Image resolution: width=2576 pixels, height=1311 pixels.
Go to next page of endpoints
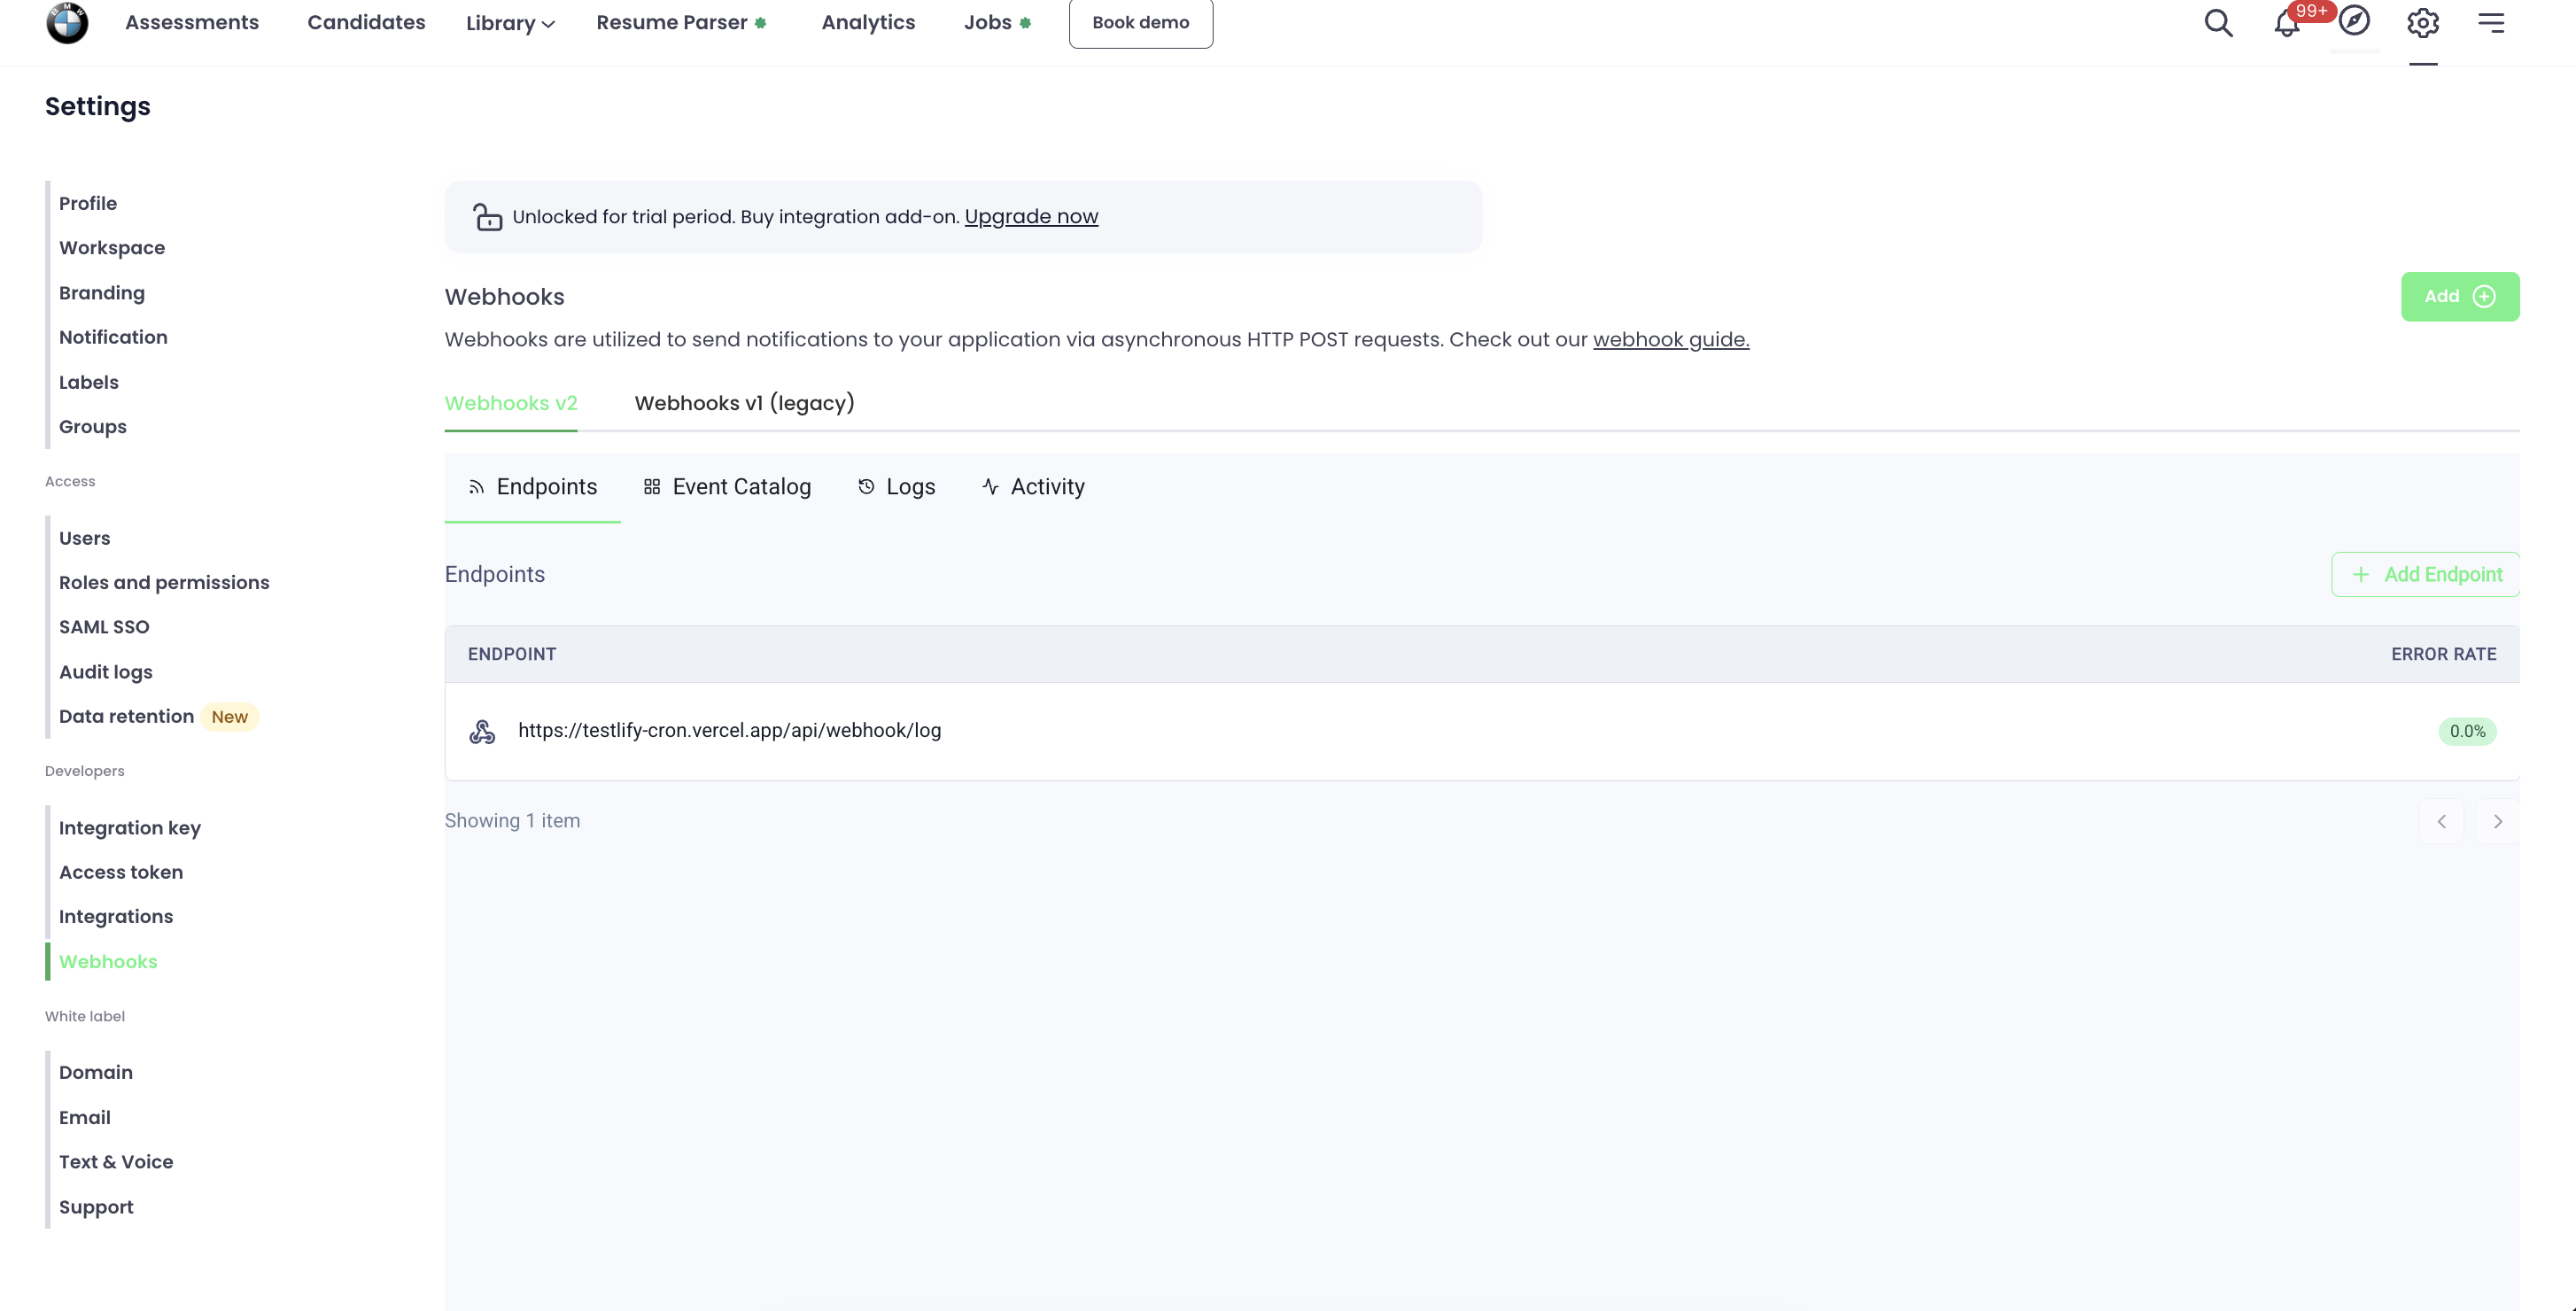tap(2497, 821)
